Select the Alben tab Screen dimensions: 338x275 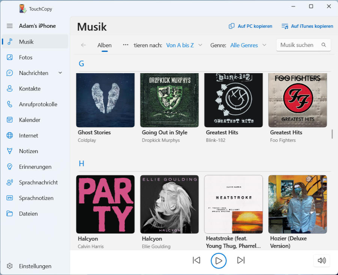104,45
